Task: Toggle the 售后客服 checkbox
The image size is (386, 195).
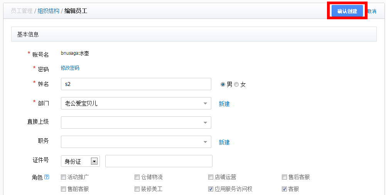Action: tap(285, 177)
